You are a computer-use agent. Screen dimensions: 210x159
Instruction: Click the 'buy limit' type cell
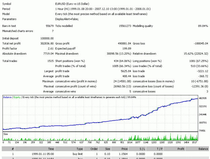click(78, 154)
